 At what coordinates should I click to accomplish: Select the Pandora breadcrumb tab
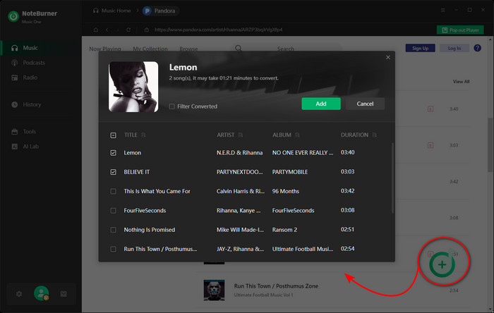click(x=160, y=11)
